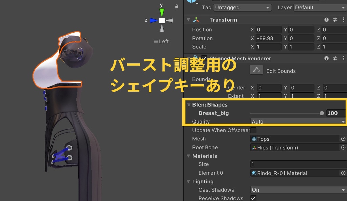Open Transform component help reference
This screenshot has height=201, width=347.
(326, 20)
